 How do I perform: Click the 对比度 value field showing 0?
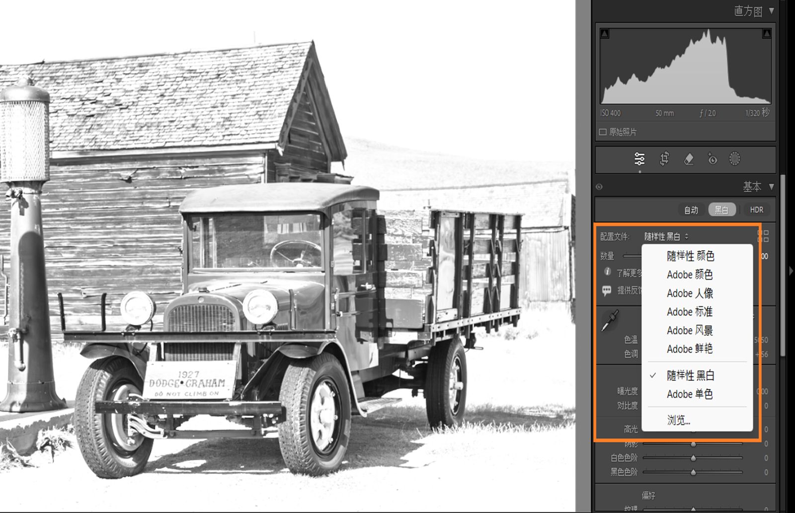click(766, 406)
